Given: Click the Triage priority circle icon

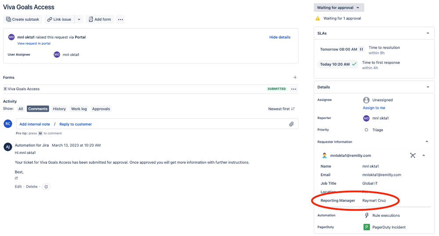Looking at the screenshot, I should 366,130.
